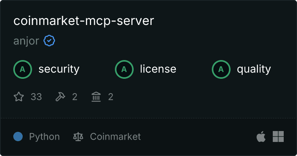Screen dimensions: 297x156
Task: Click the balance scale license icon
Action: click(78, 137)
